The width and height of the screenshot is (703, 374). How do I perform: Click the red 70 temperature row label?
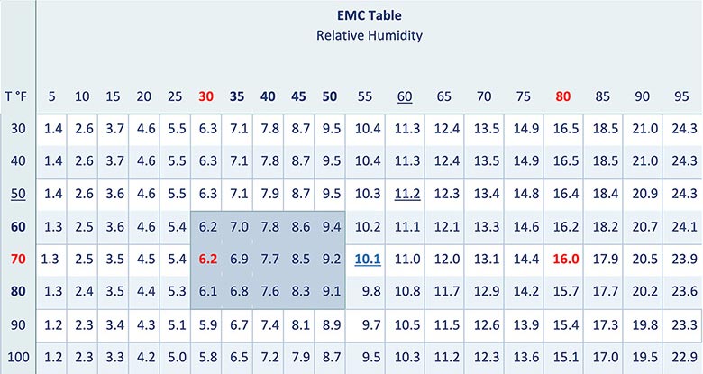(19, 259)
